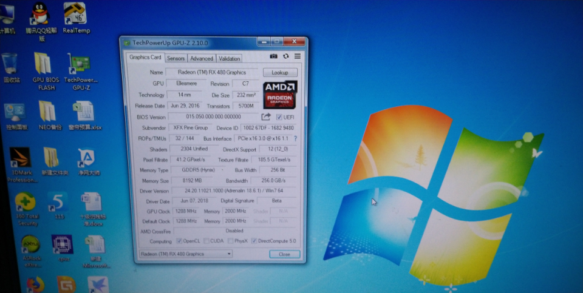
Task: Click the Device ID 1002 67DF value
Action: tap(268, 128)
